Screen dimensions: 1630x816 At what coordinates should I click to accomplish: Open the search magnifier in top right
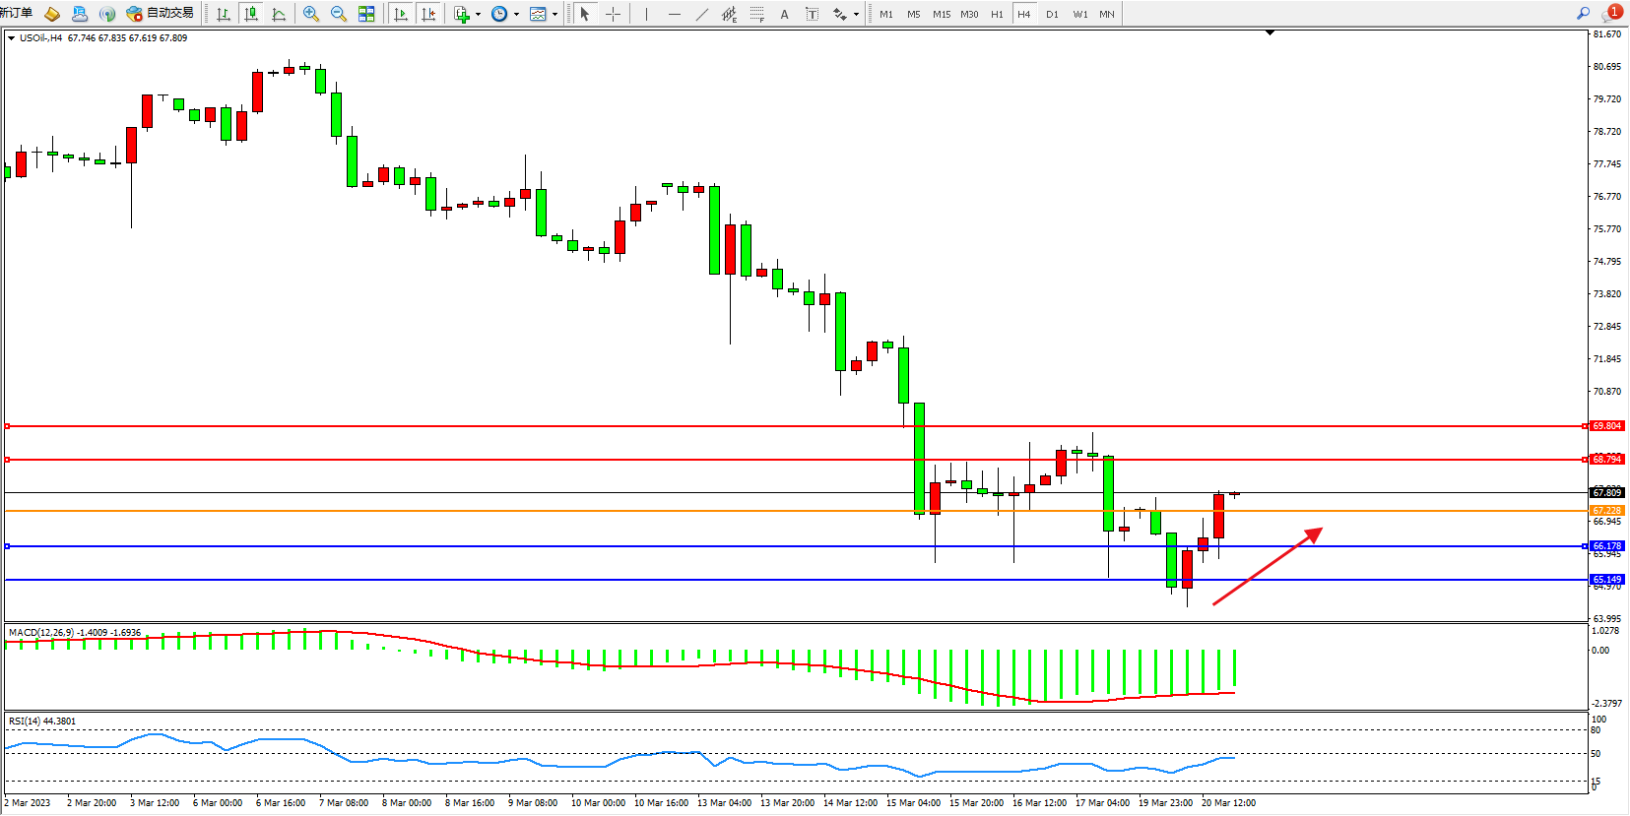click(1583, 13)
